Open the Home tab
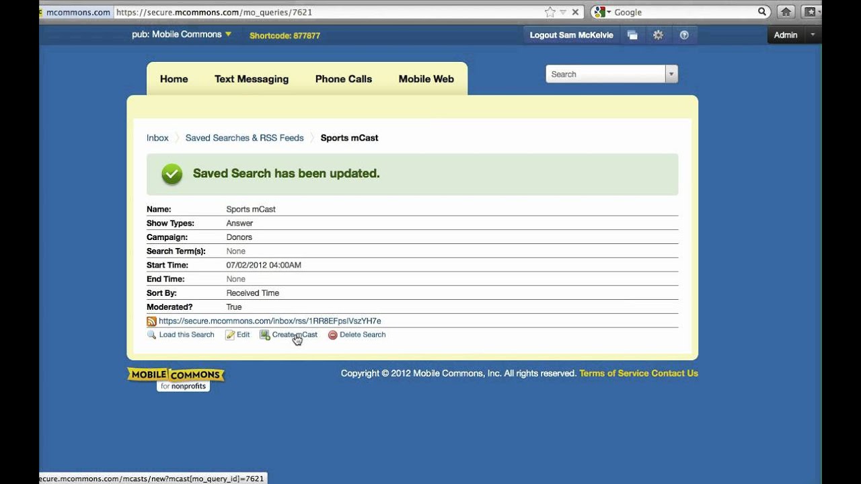Screen dimensions: 861x484 tap(174, 79)
